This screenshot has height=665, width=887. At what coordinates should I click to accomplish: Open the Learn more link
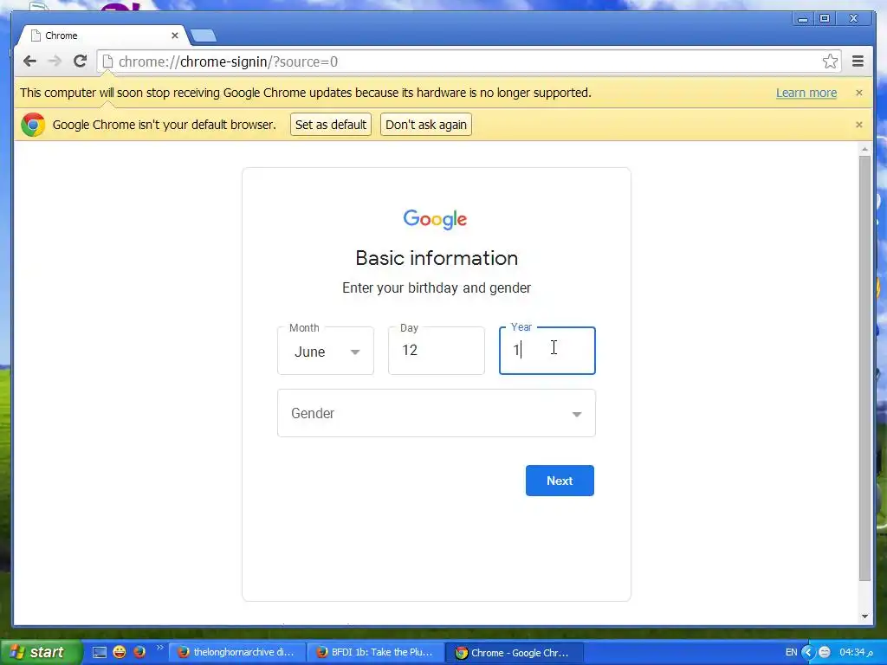[806, 93]
